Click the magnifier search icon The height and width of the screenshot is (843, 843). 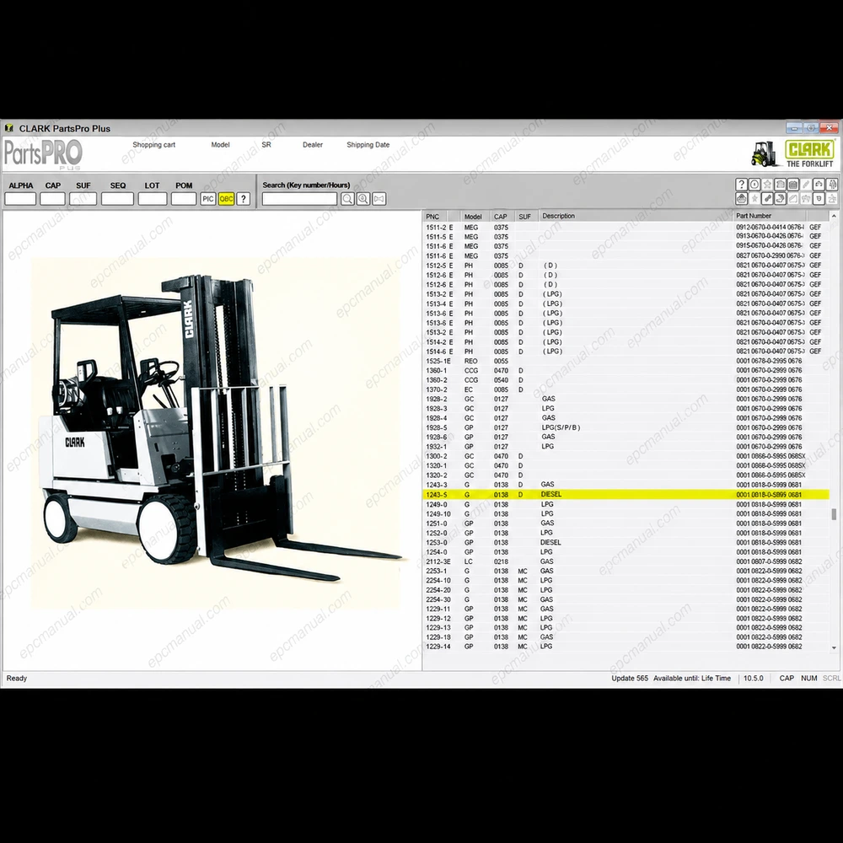pos(347,199)
